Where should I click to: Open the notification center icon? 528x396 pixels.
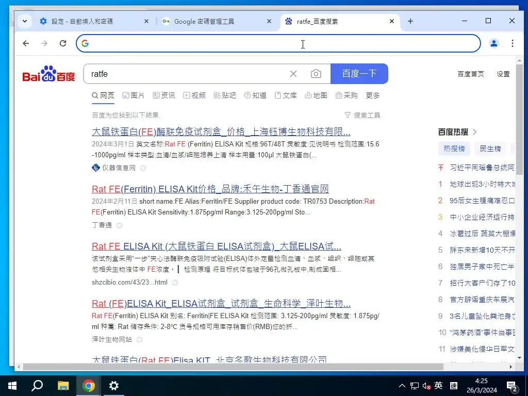(512, 386)
